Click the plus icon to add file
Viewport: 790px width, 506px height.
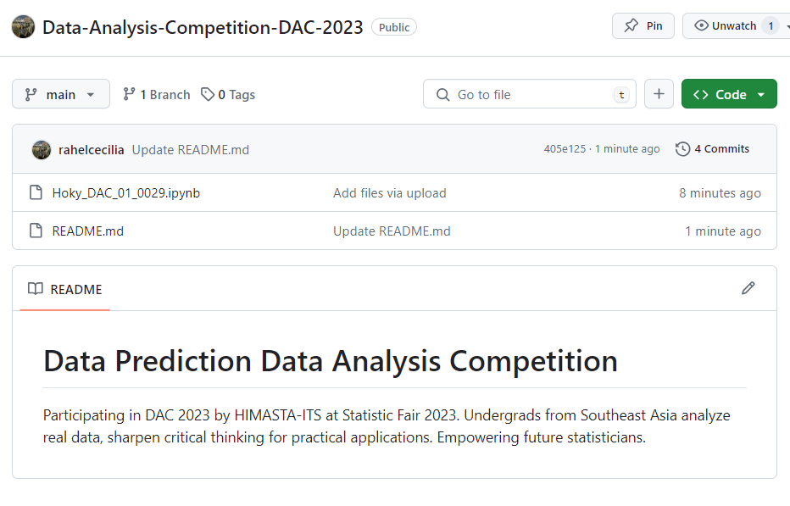click(x=659, y=94)
